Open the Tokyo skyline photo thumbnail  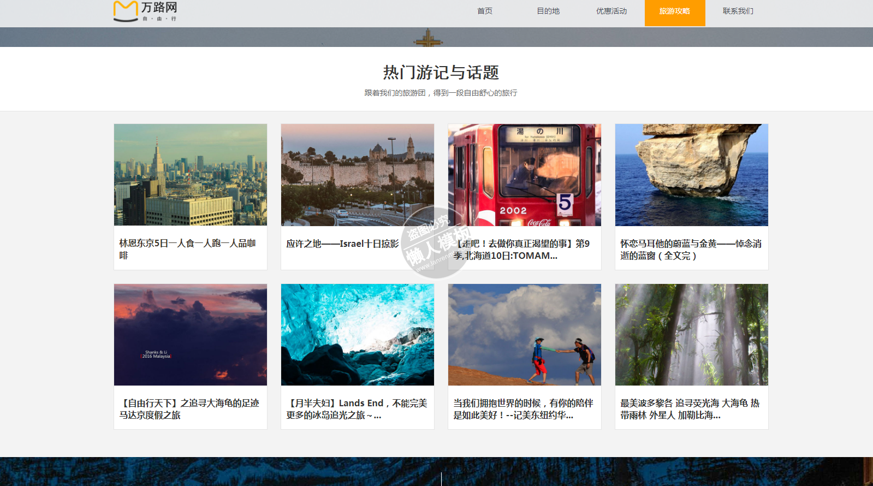coord(191,175)
